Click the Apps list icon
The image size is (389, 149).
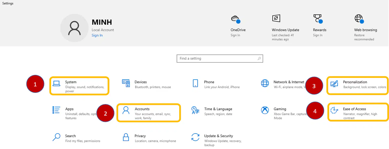coord(57,110)
